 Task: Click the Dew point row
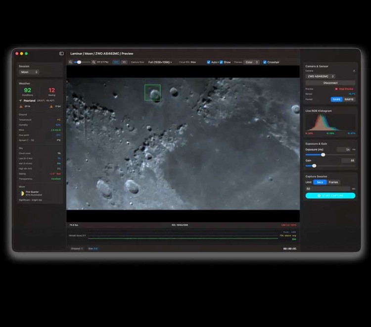(x=40, y=135)
